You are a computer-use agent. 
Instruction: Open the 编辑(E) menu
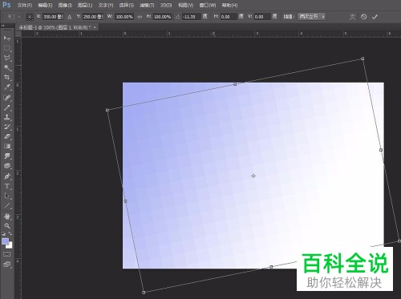[45, 6]
